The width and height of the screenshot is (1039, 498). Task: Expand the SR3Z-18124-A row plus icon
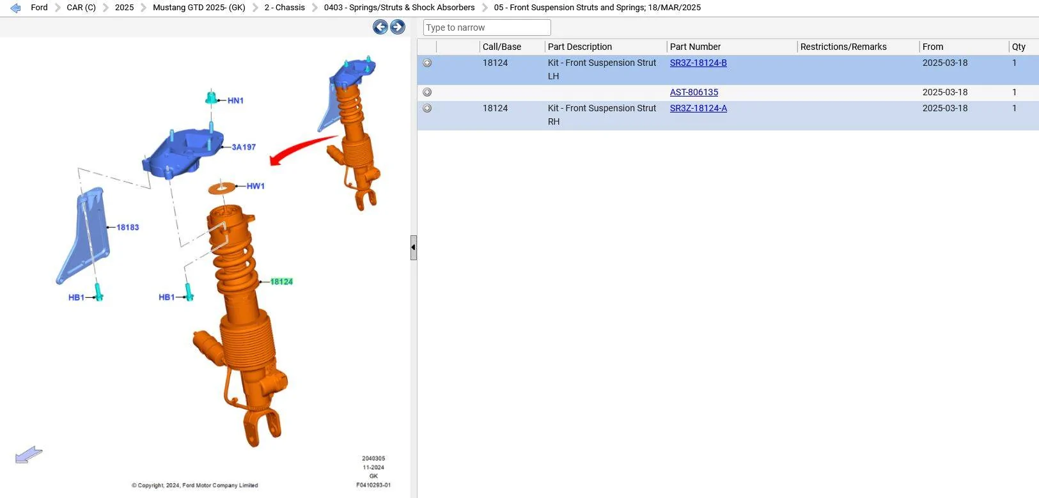click(x=427, y=108)
